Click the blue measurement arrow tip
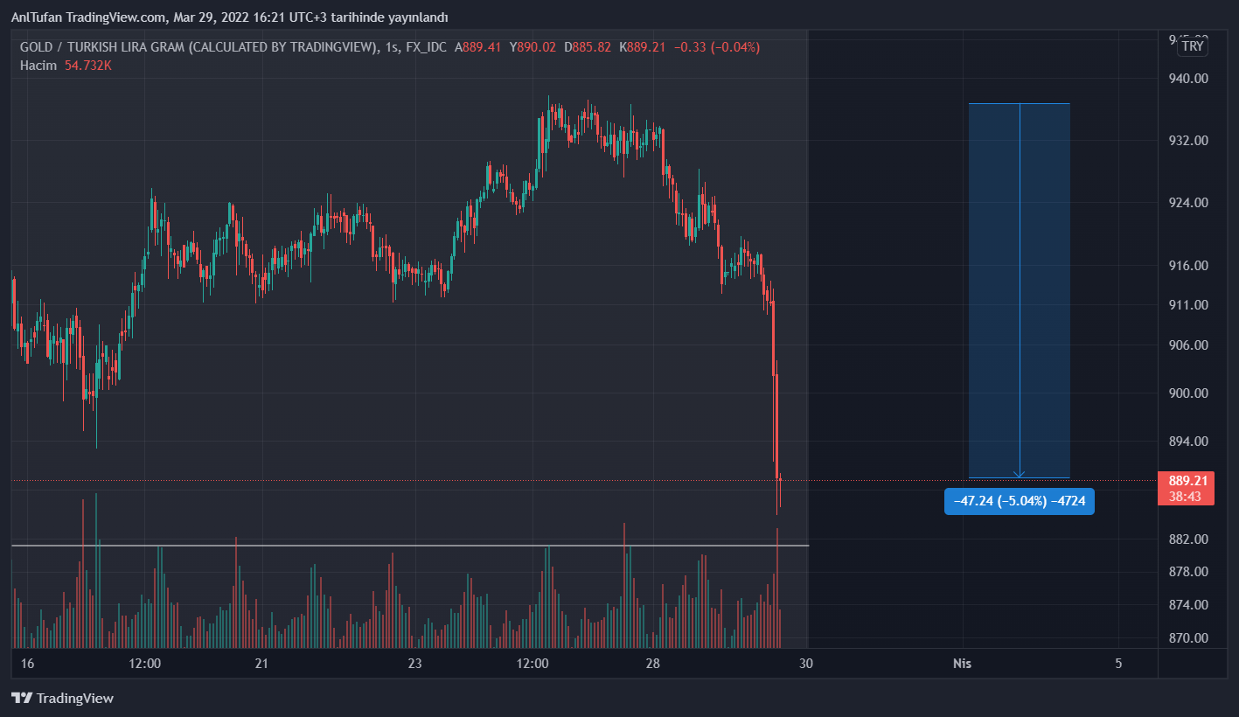Viewport: 1239px width, 717px height. coord(1020,477)
